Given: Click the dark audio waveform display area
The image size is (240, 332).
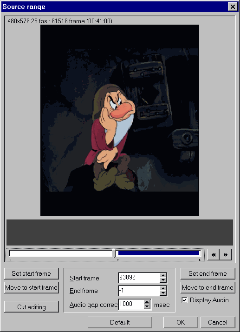Looking at the screenshot, I should pos(120,232).
